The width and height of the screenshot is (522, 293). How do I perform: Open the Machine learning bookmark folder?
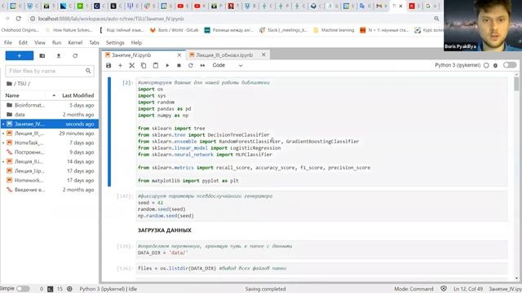coord(334,30)
